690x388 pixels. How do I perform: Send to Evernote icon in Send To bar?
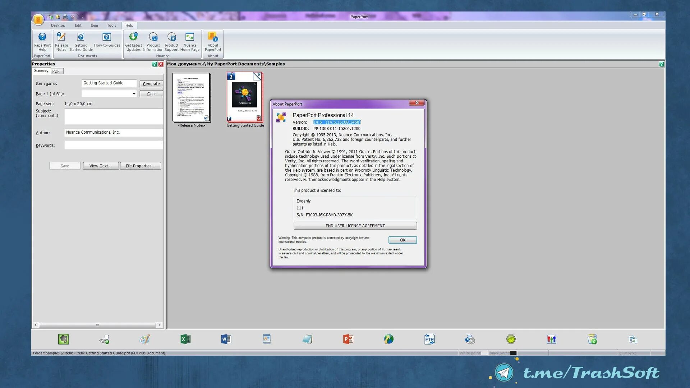(64, 339)
